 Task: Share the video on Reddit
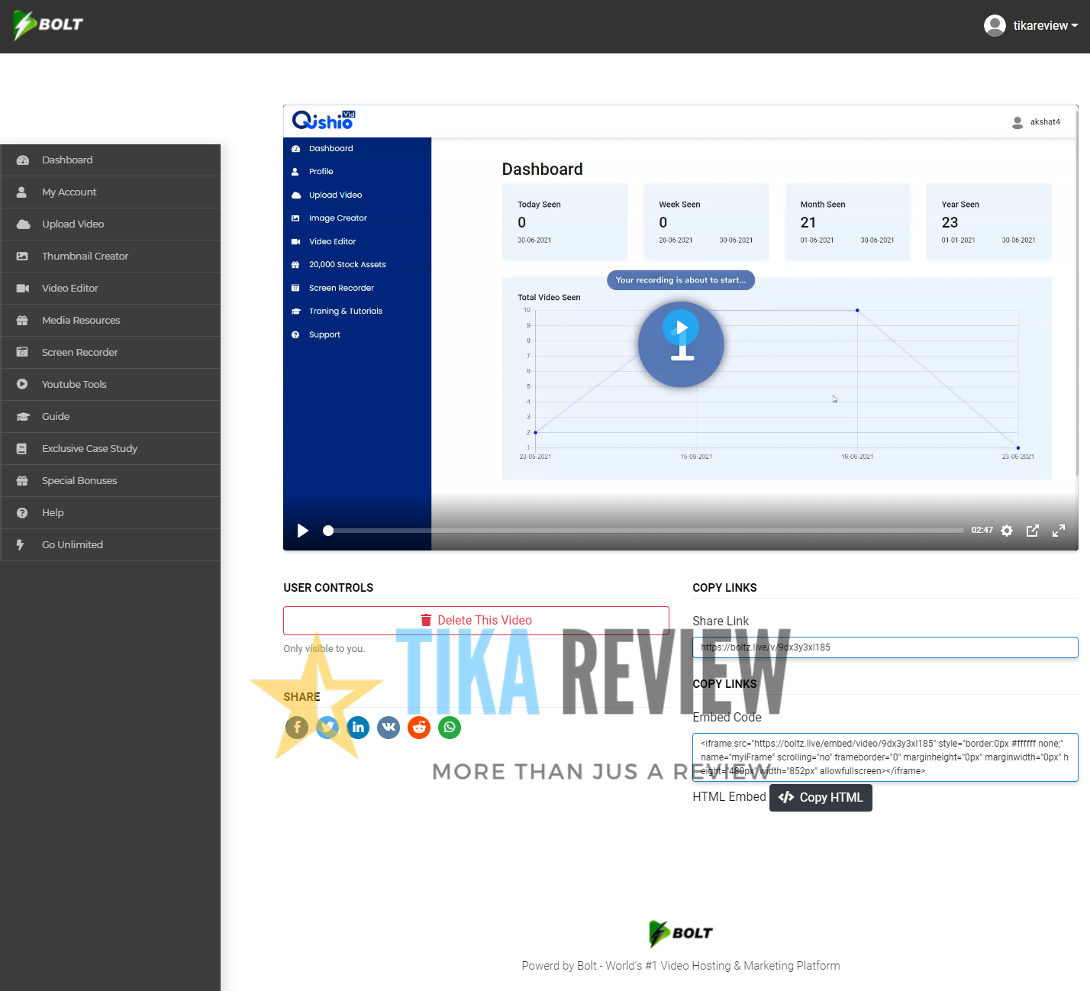tap(418, 728)
